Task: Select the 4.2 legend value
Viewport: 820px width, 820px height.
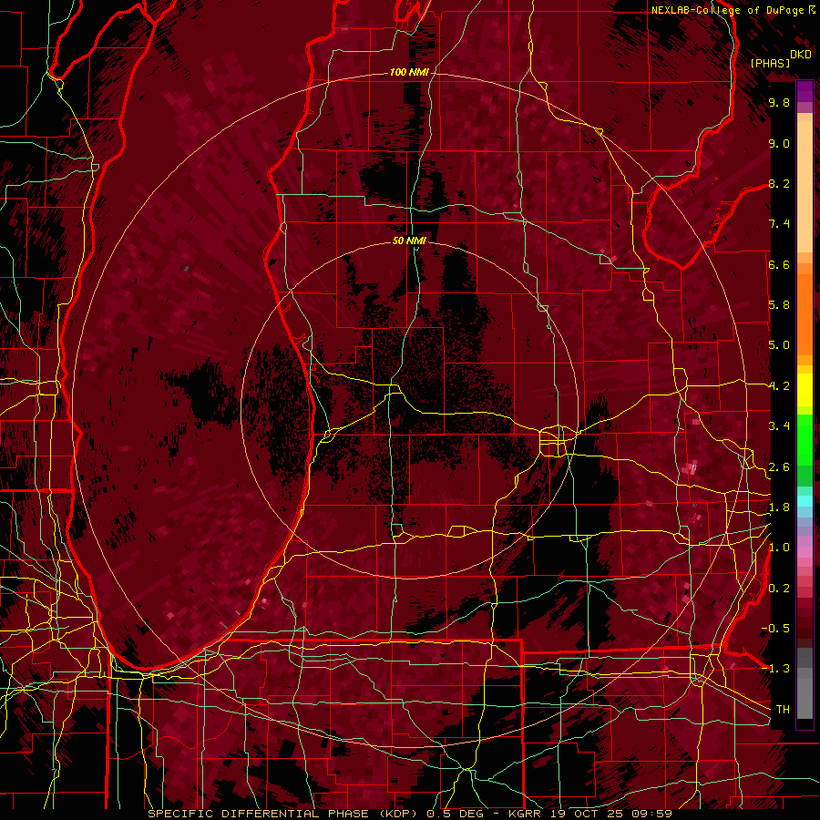Action: pyautogui.click(x=779, y=386)
